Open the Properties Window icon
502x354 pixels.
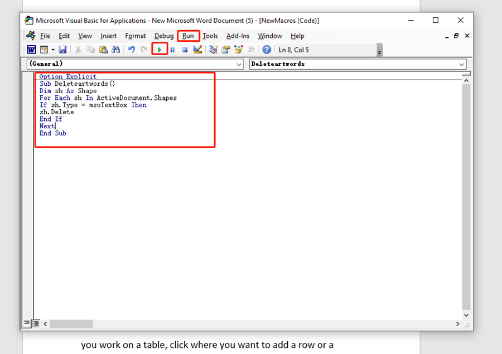point(225,49)
